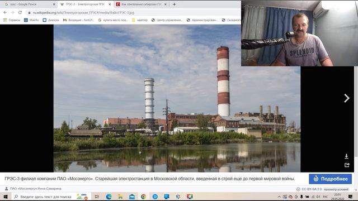Image resolution: width=358 pixels, height=201 pixels.
Task: Open the red screen-recorder taskbar app
Action: click(x=190, y=197)
